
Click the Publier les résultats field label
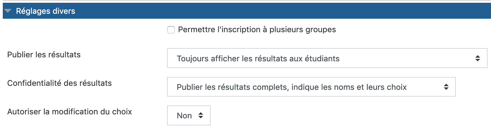(x=44, y=55)
